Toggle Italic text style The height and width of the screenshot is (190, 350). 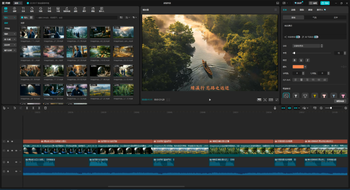coord(308,60)
